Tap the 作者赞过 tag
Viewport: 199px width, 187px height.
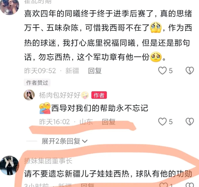(x=37, y=83)
